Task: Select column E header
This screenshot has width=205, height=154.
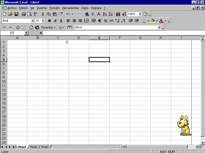Action: coord(99,38)
